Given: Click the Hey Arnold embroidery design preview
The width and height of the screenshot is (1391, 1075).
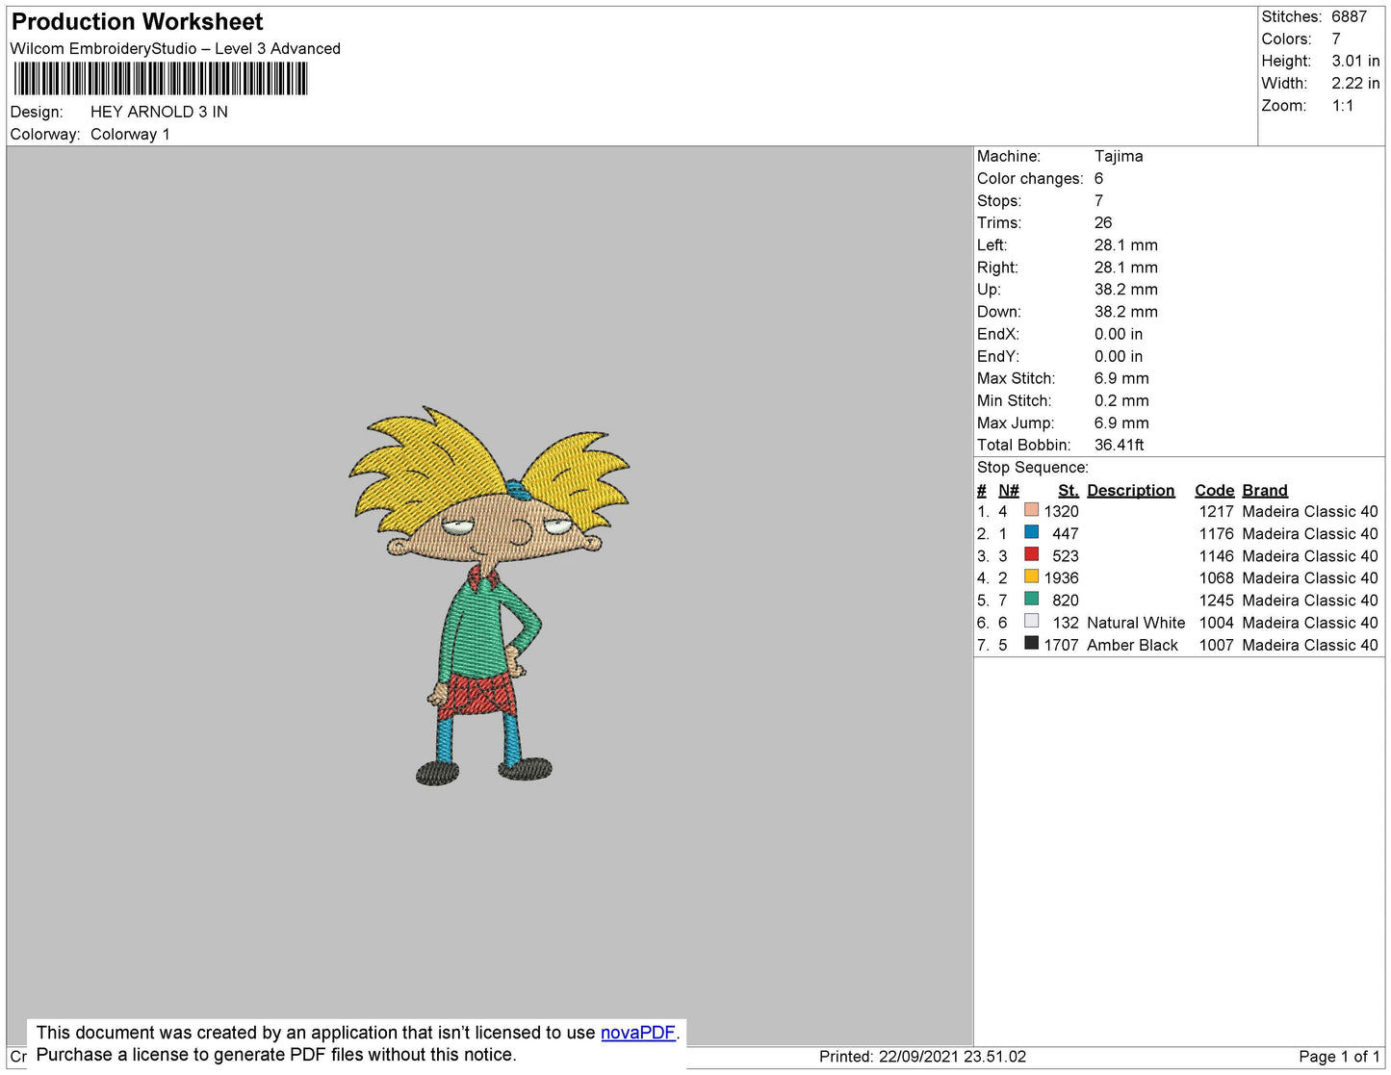Looking at the screenshot, I should click(x=489, y=596).
